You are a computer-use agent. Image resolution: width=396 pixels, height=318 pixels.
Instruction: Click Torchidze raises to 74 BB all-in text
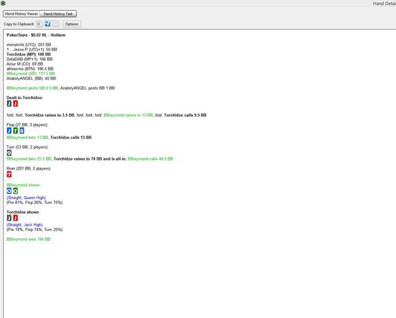pos(89,159)
